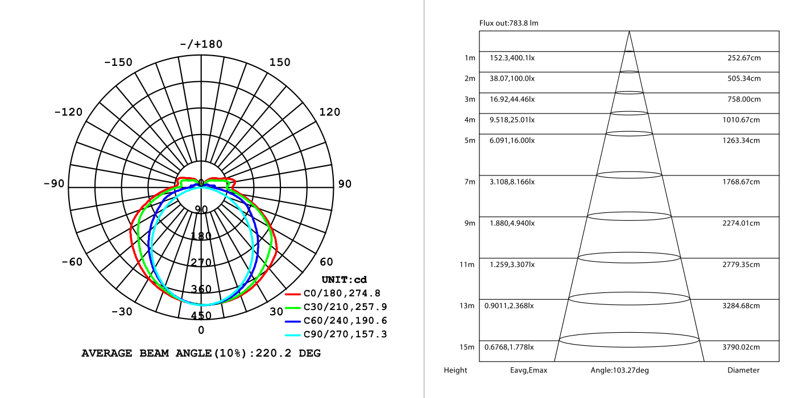Click the Angle:103.27deg text
The height and width of the screenshot is (398, 803).
coord(620,371)
